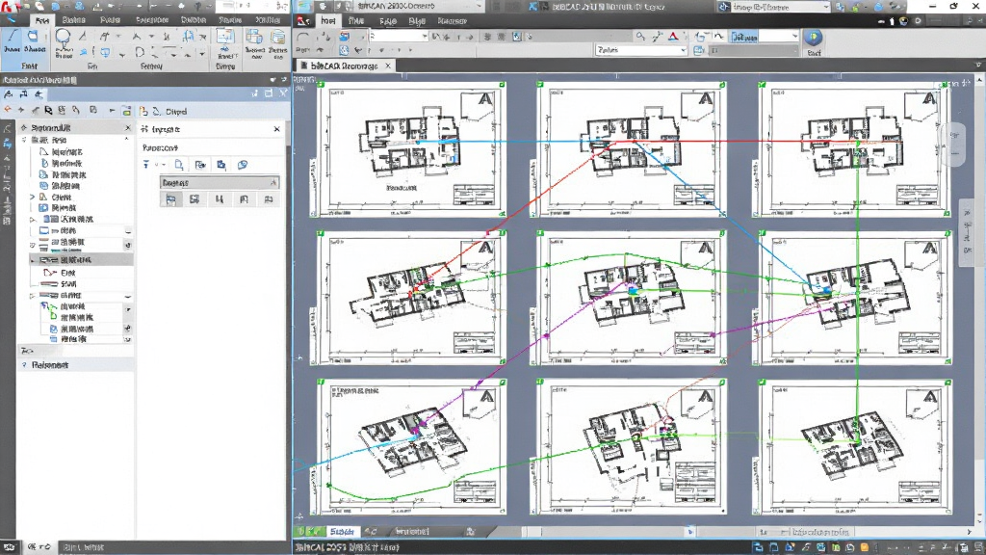Screen dimensions: 986x555
Task: Open the blue-highlighted combo box's dropdown arrow
Action: pos(794,37)
